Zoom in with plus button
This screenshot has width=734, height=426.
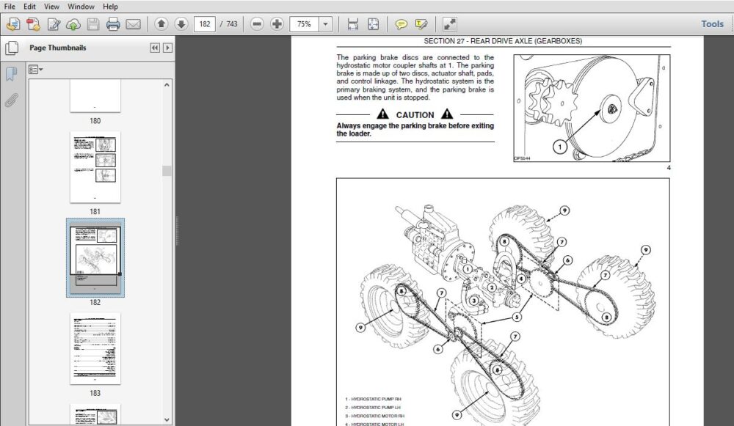click(x=277, y=24)
